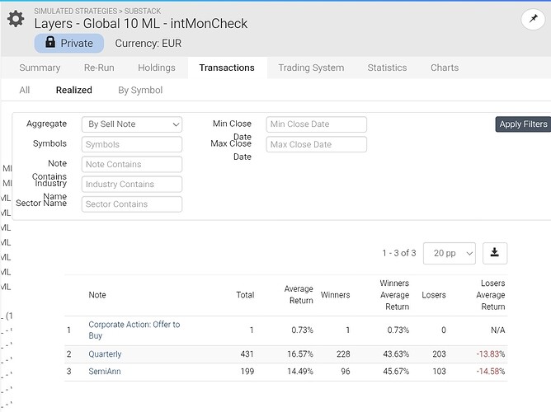Click the Symbols input field
Image resolution: width=551 pixels, height=412 pixels.
132,144
